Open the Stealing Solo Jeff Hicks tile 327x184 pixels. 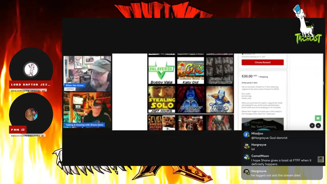[x=162, y=99]
